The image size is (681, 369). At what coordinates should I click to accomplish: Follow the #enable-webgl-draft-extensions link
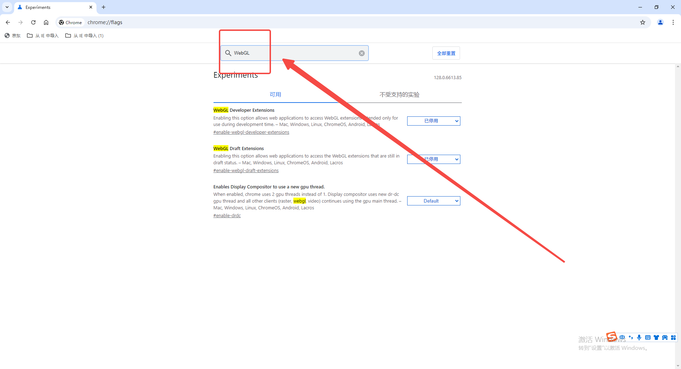[x=246, y=171]
